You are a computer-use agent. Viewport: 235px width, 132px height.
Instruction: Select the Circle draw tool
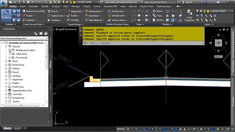(x=139, y=15)
